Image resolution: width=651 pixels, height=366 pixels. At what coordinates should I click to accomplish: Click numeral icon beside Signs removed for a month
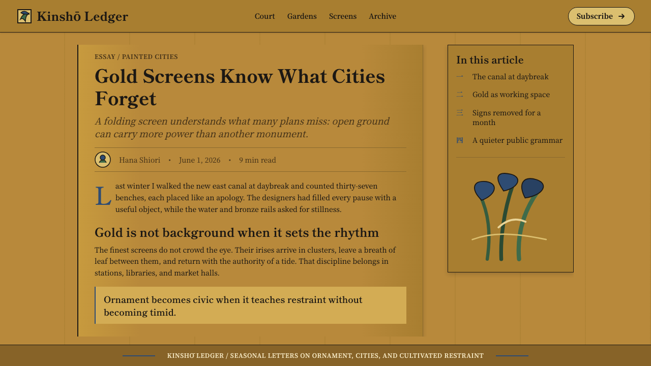point(460,113)
